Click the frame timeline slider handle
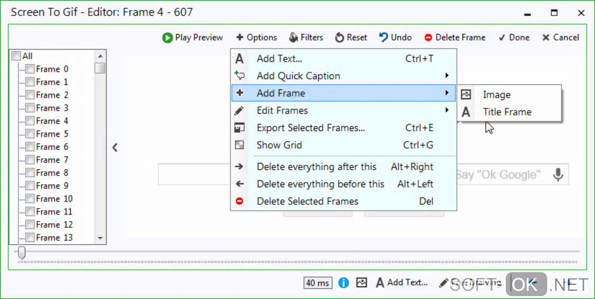Image resolution: width=595 pixels, height=299 pixels. pos(22,252)
